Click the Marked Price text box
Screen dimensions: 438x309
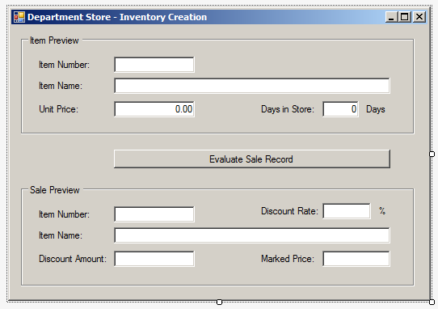(x=356, y=259)
